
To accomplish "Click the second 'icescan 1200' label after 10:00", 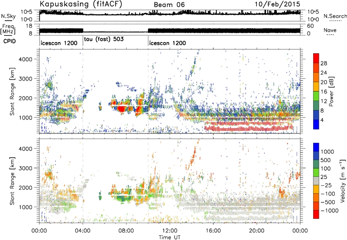I will pyautogui.click(x=167, y=43).
